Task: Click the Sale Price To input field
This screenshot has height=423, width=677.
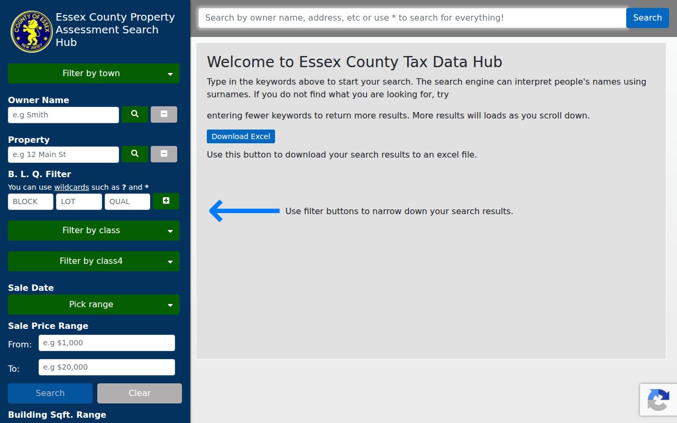Action: (x=107, y=367)
